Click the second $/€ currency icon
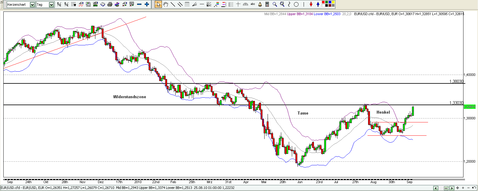Screen dimensions: 478x191 [66, 4]
